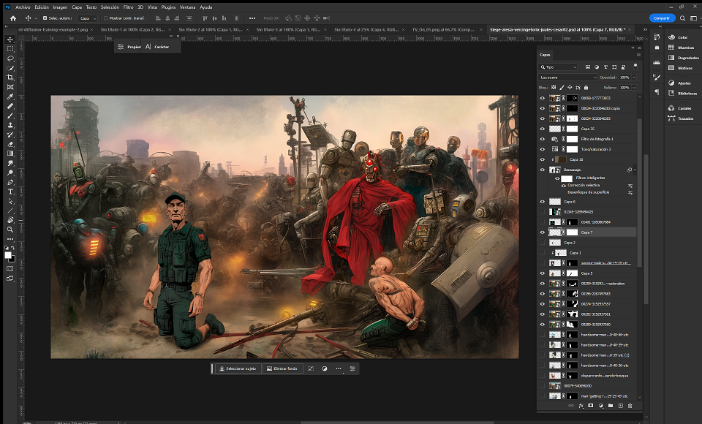
Task: Enable Mostrar contr. transf. checkbox
Action: 105,18
